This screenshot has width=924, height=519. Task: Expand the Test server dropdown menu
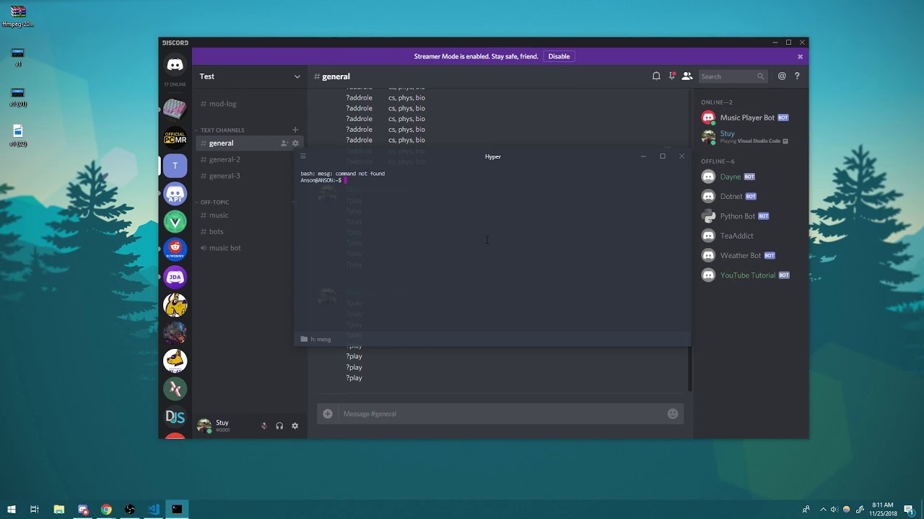point(297,76)
